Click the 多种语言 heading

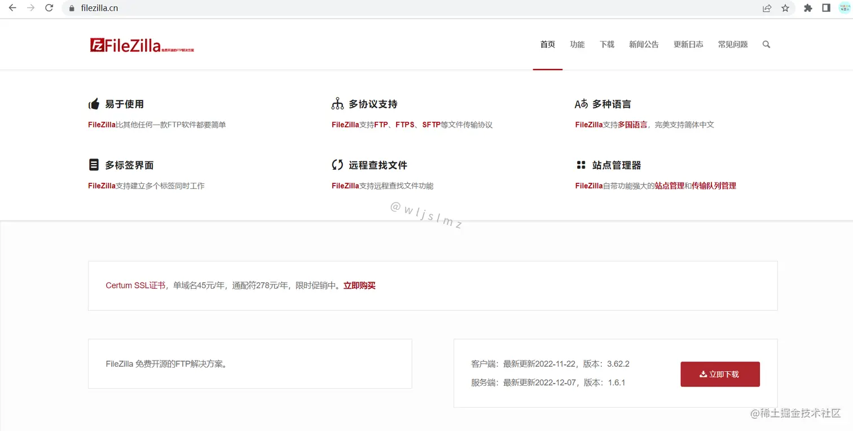coord(612,104)
